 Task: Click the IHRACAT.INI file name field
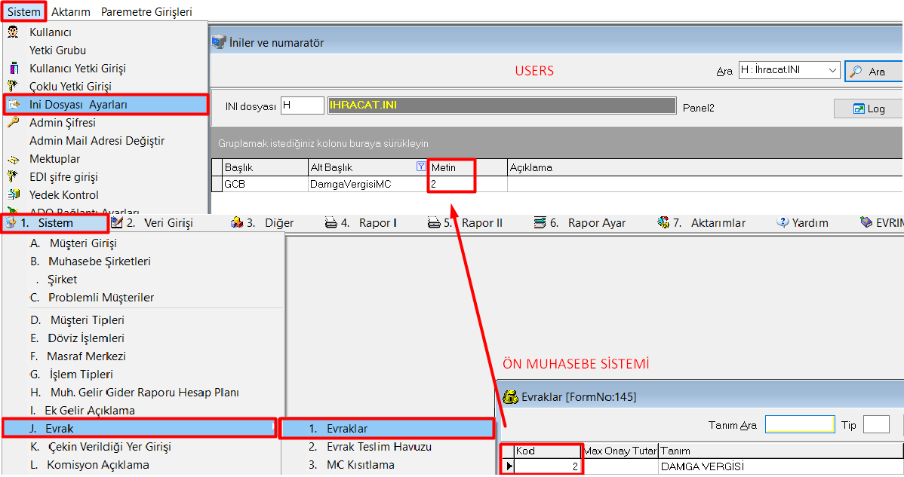point(502,105)
